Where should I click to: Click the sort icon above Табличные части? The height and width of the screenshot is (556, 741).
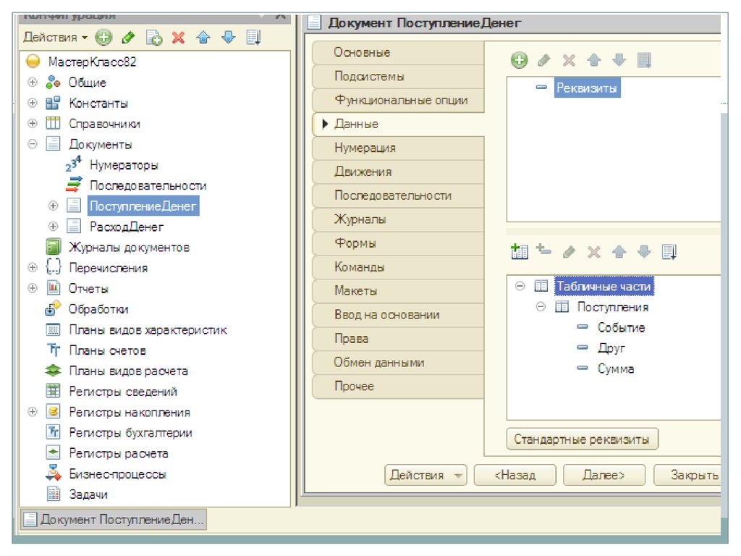click(x=669, y=251)
